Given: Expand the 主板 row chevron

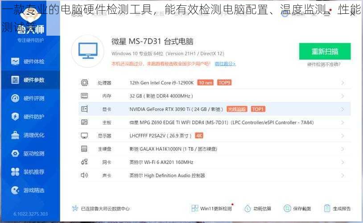Looking at the screenshot, I should [x=342, y=122].
